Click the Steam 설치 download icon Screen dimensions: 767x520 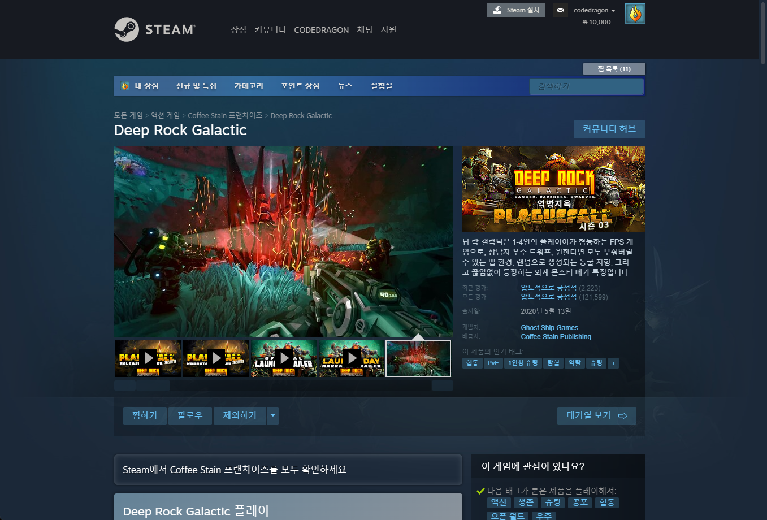pos(497,10)
